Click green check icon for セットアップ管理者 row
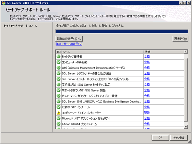The height and width of the screenshot is (144, 192). click(x=59, y=57)
